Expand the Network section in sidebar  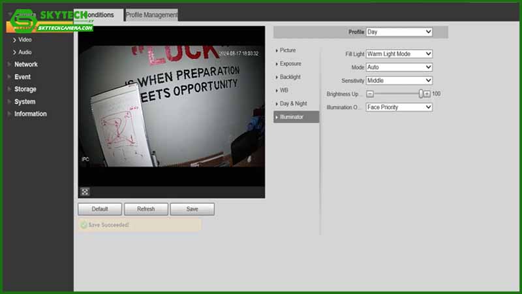(26, 65)
